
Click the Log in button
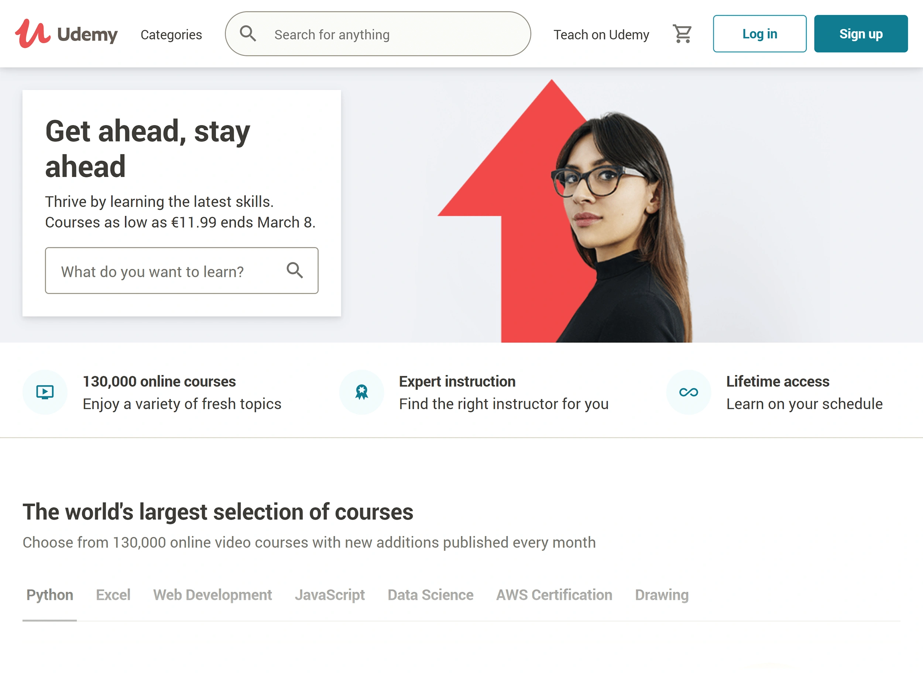(x=759, y=34)
